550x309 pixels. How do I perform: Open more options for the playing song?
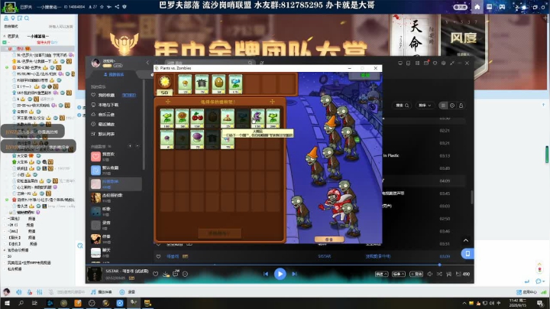185,274
